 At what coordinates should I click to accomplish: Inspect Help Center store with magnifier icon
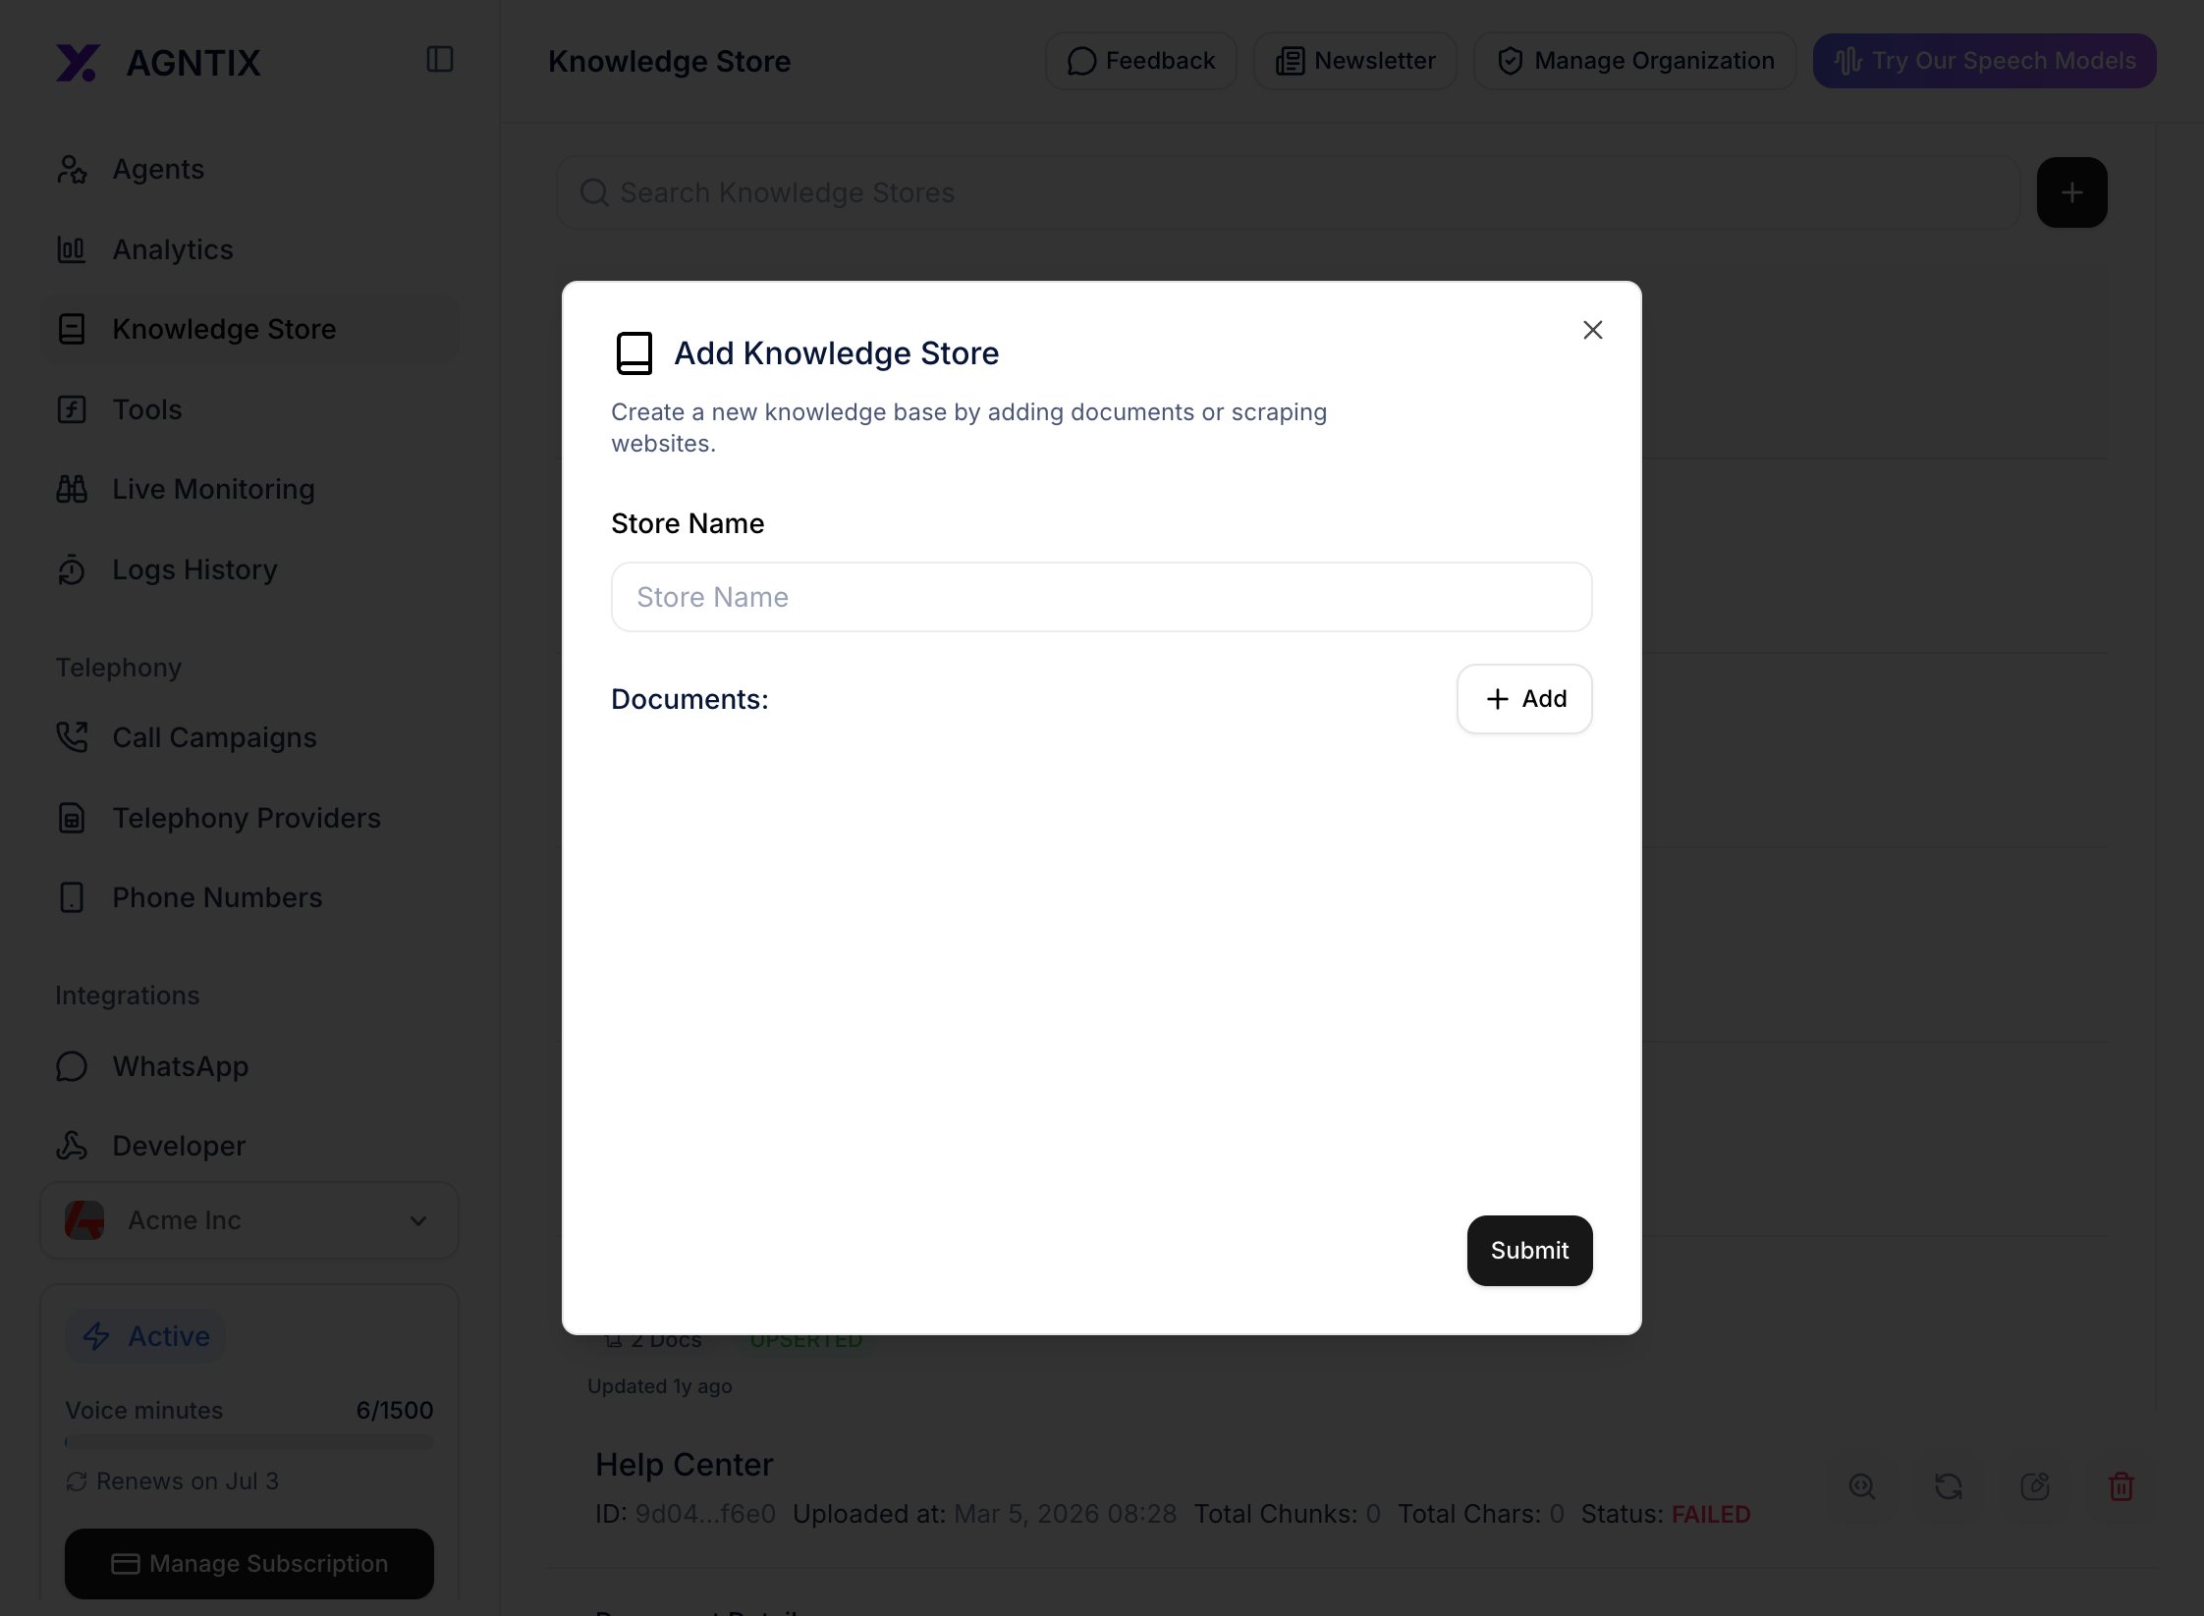click(1861, 1486)
